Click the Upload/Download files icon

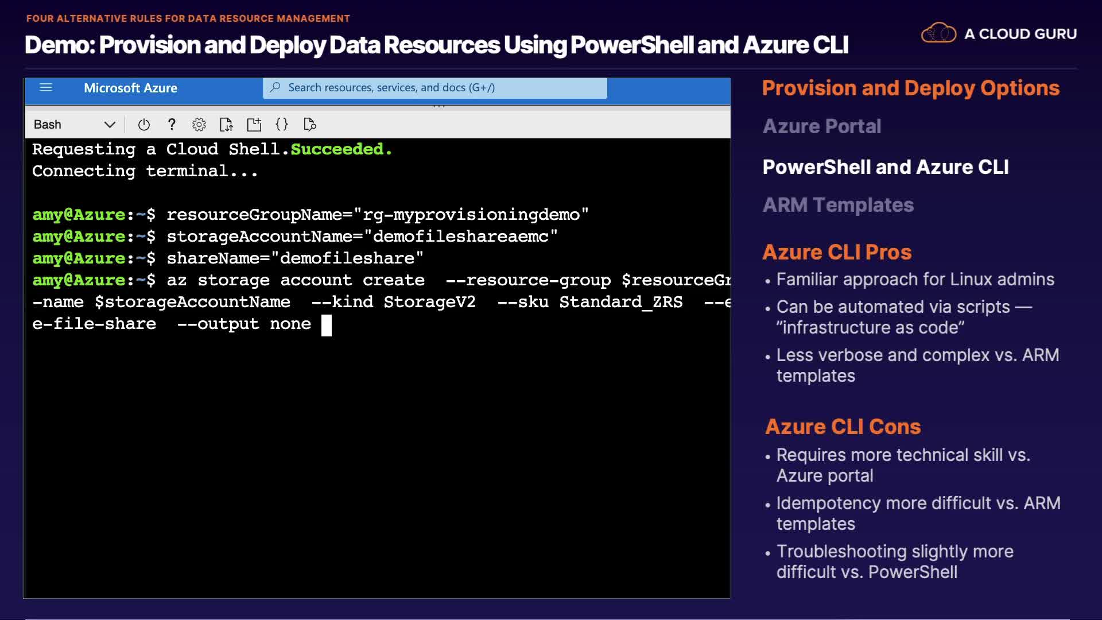[226, 125]
